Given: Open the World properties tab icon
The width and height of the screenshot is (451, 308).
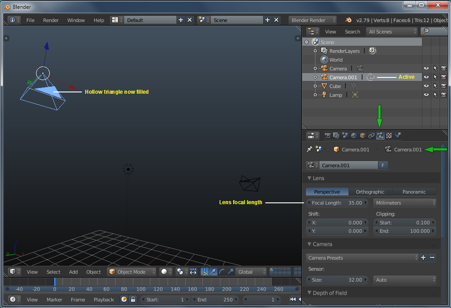Looking at the screenshot, I should coord(354,136).
